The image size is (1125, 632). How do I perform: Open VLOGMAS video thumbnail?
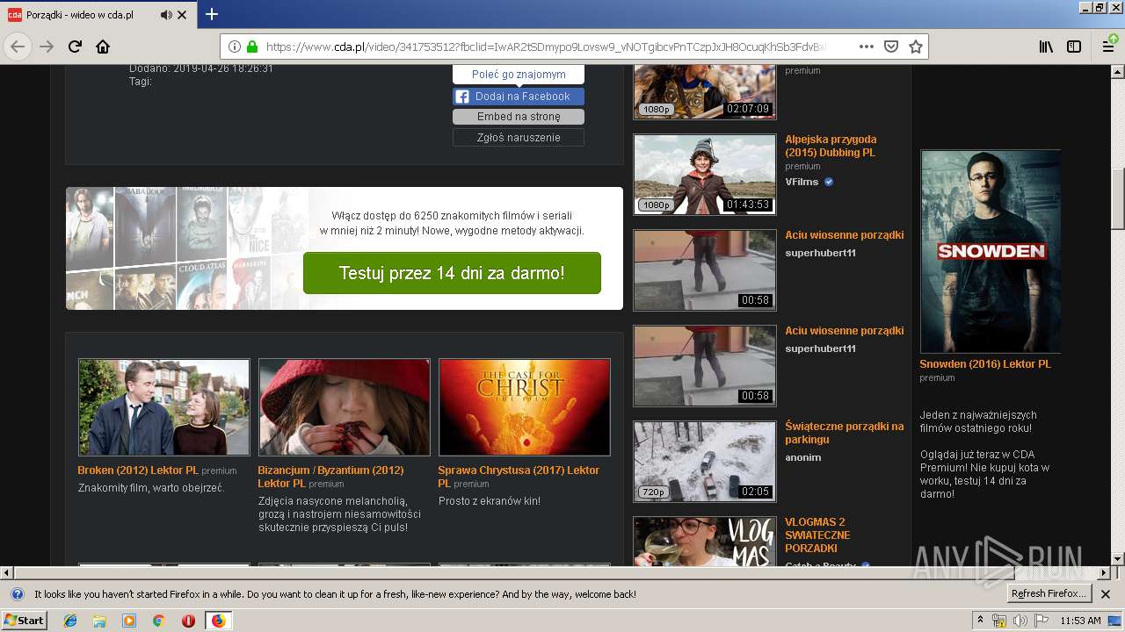coord(705,542)
